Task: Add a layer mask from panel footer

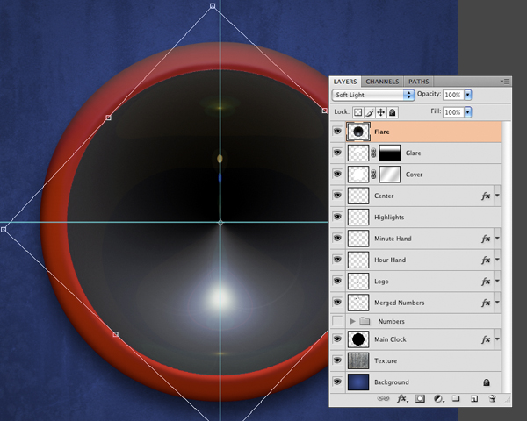Action: click(x=420, y=398)
